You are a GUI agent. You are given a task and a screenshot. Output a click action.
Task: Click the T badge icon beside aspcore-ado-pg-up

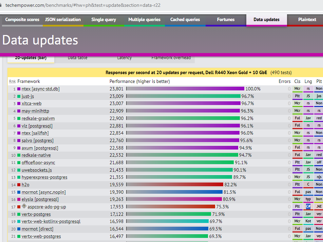coord(24,206)
